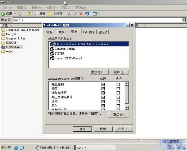Switch to the Sharing (共享) tab
The width and height of the screenshot is (187, 151).
pyautogui.click(x=62, y=32)
